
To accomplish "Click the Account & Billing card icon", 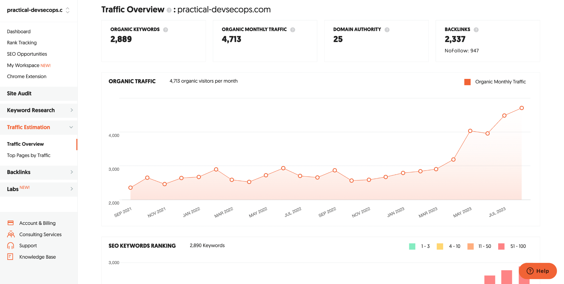I will [11, 223].
